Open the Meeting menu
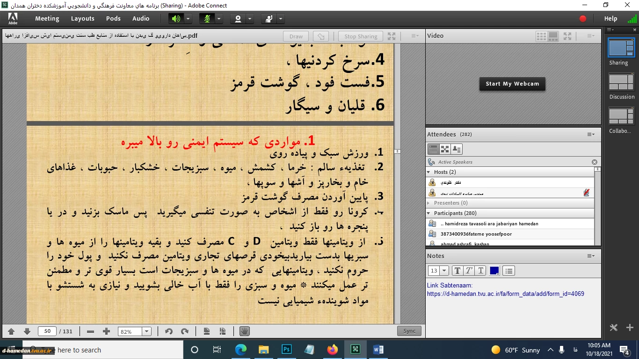The image size is (639, 359). (x=47, y=19)
